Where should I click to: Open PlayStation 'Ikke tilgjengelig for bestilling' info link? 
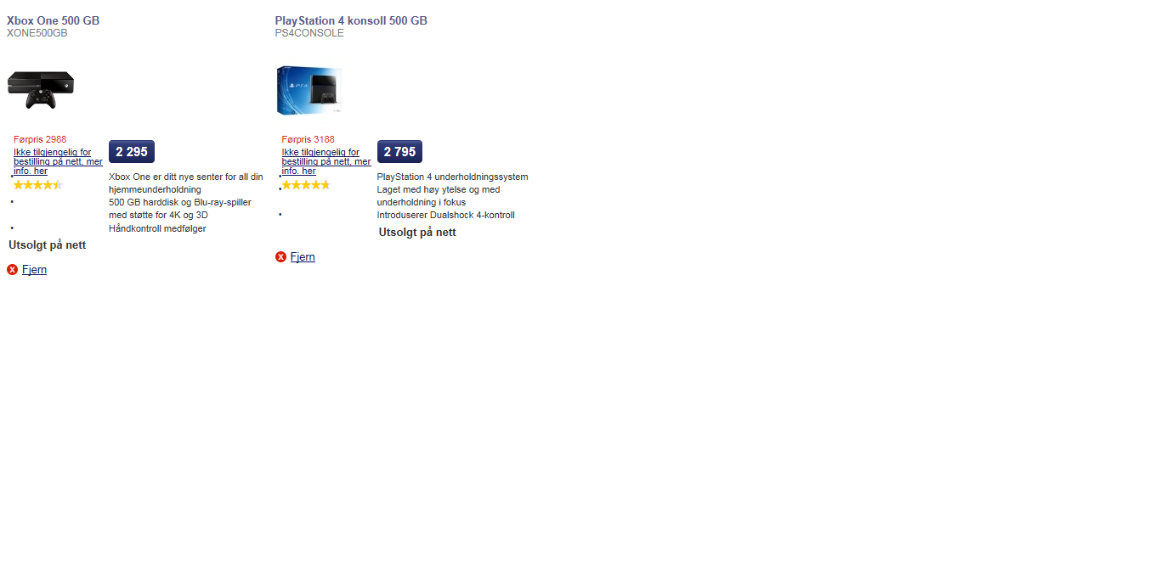pos(326,161)
